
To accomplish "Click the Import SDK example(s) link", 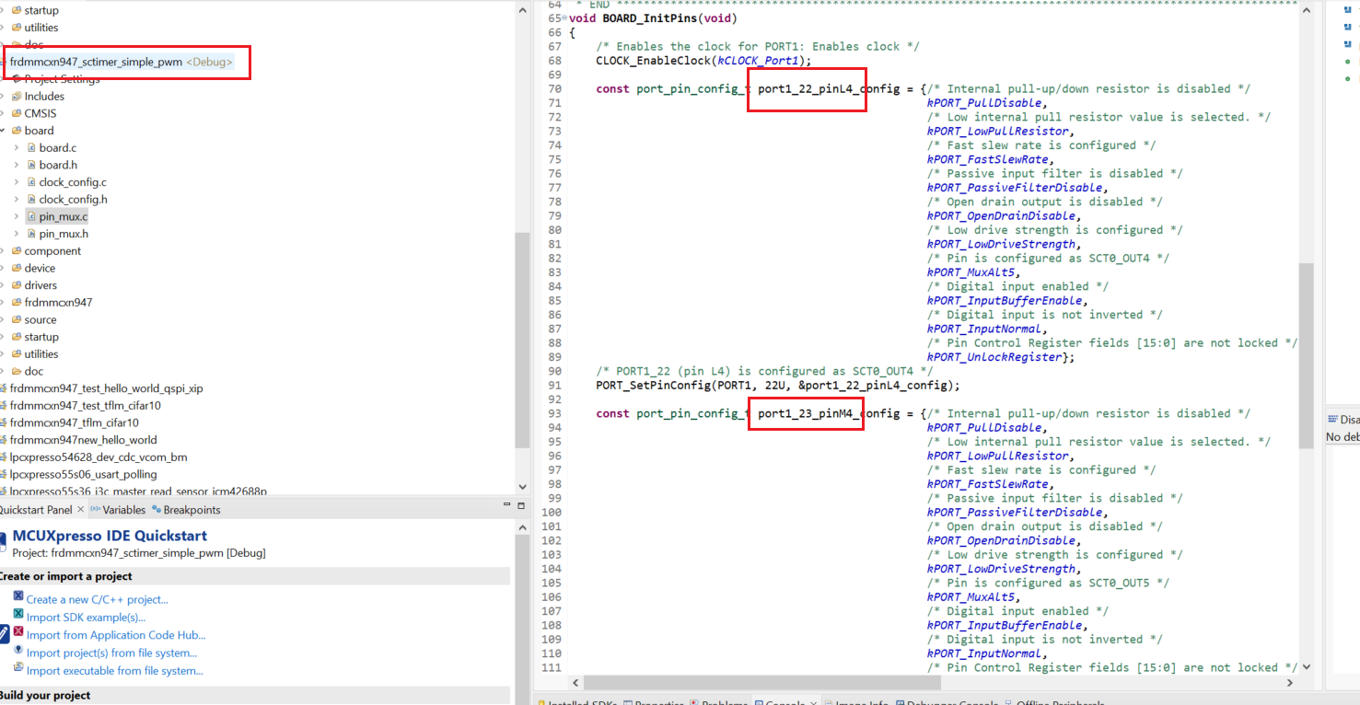I will point(86,617).
